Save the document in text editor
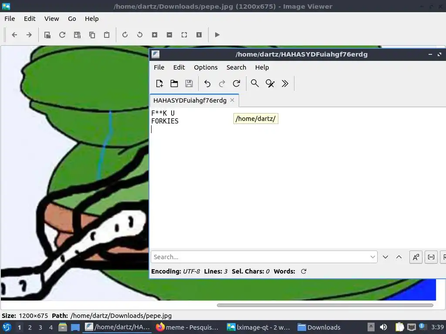This screenshot has height=334, width=446. [x=189, y=83]
